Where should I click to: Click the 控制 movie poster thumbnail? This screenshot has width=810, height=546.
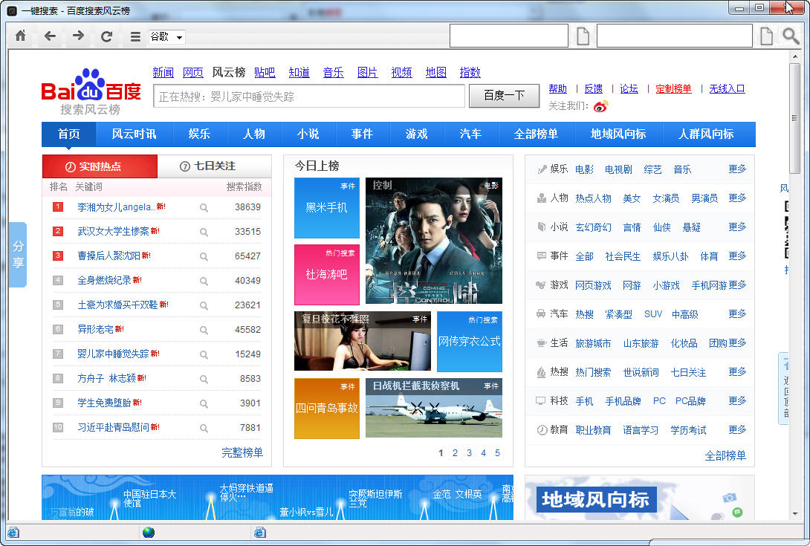(433, 241)
